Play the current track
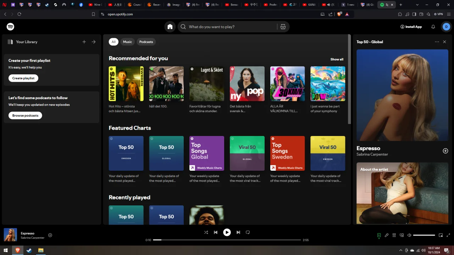 (227, 232)
